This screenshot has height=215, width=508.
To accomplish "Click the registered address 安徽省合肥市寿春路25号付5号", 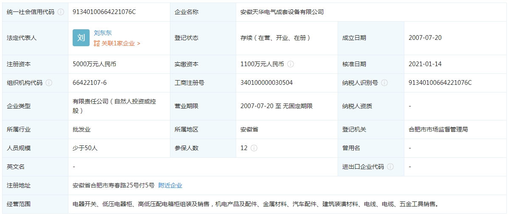I will click(x=113, y=185).
